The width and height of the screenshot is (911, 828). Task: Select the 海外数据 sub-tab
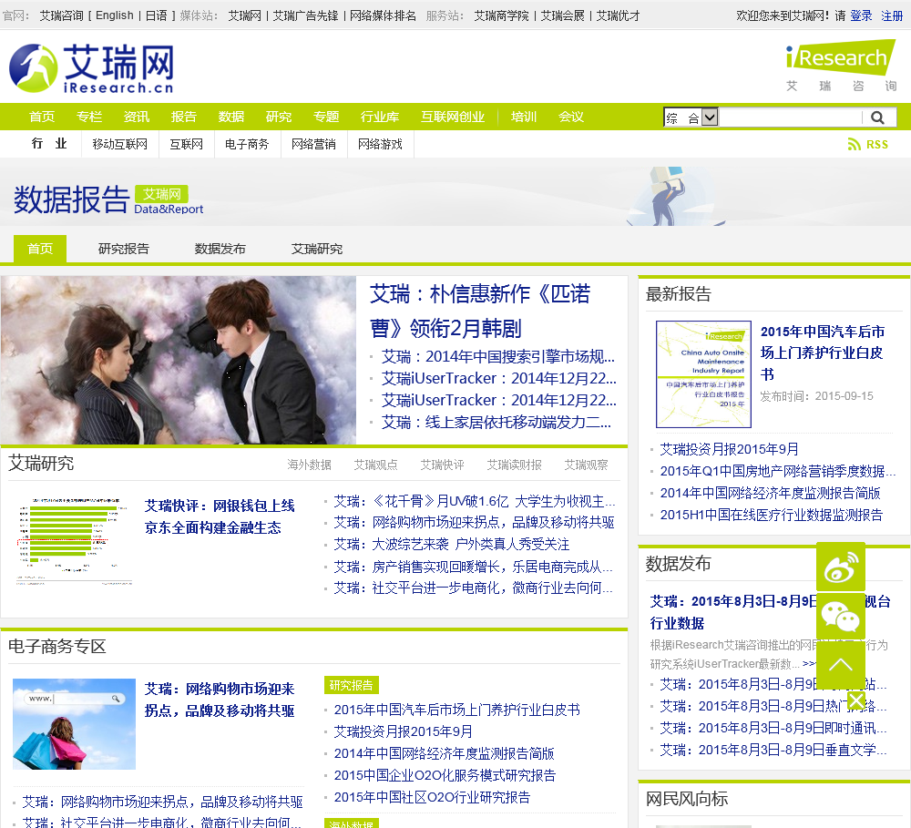click(309, 465)
